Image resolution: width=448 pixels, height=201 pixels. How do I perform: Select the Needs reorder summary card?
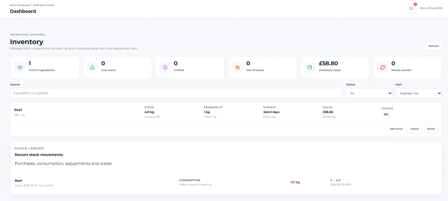tap(407, 67)
